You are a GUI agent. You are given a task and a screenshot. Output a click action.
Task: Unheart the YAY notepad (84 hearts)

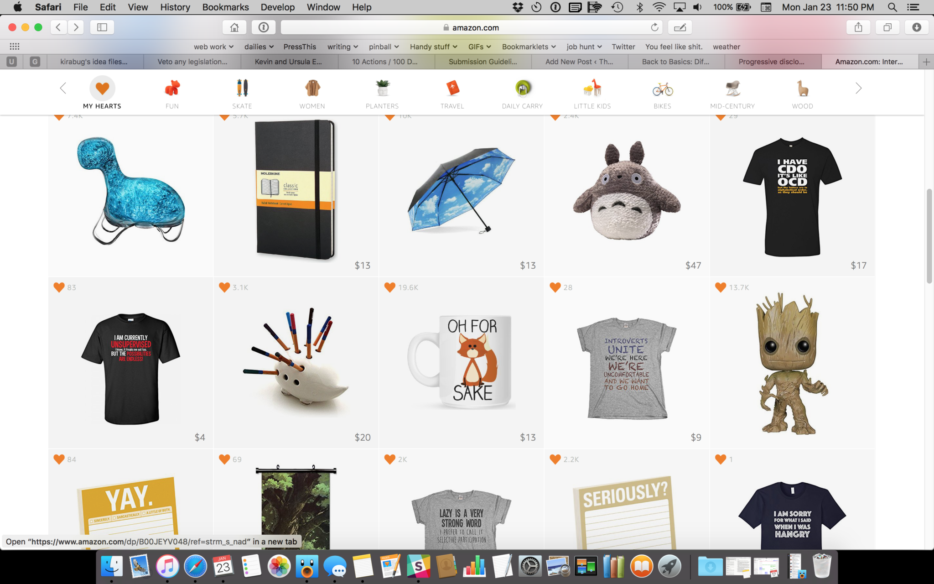(x=59, y=459)
